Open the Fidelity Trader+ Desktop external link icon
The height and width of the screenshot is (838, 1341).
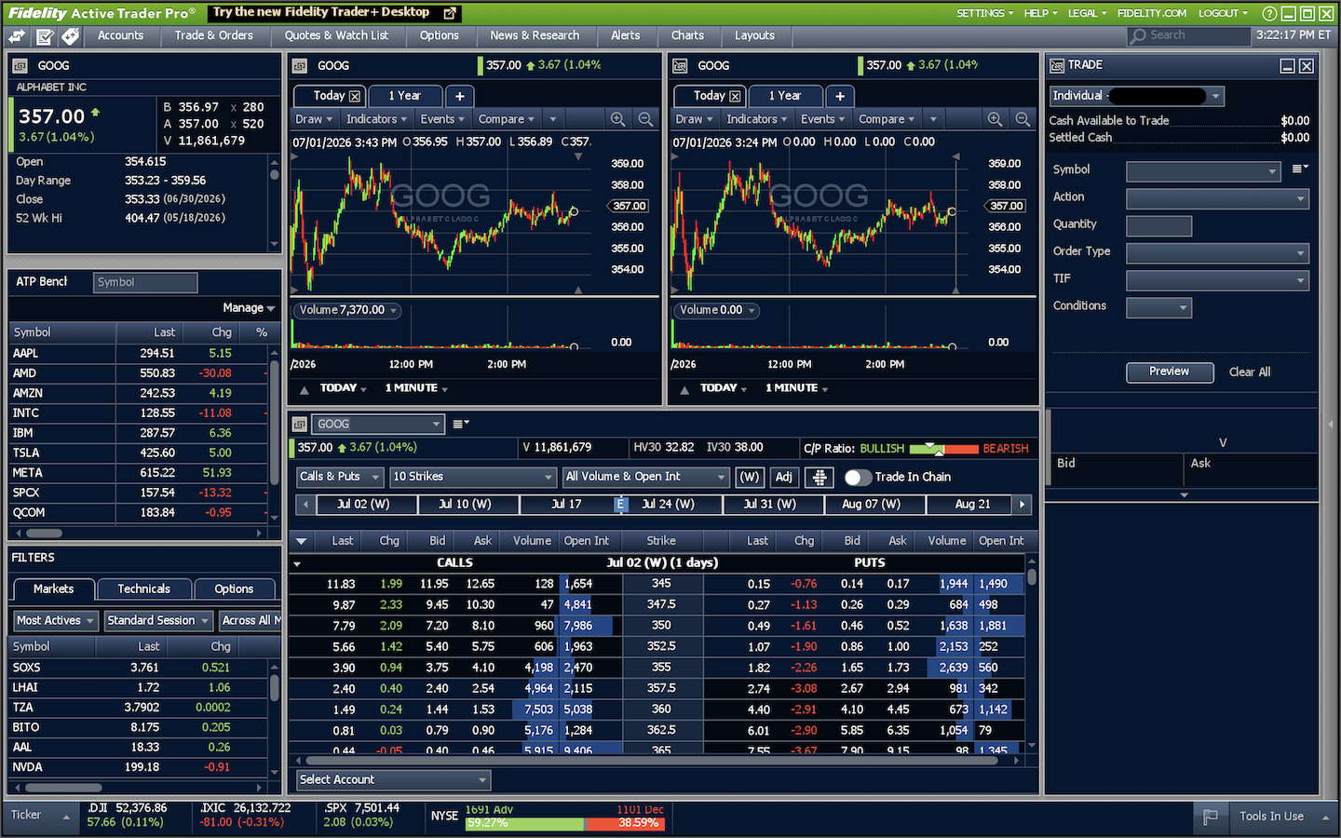click(450, 13)
